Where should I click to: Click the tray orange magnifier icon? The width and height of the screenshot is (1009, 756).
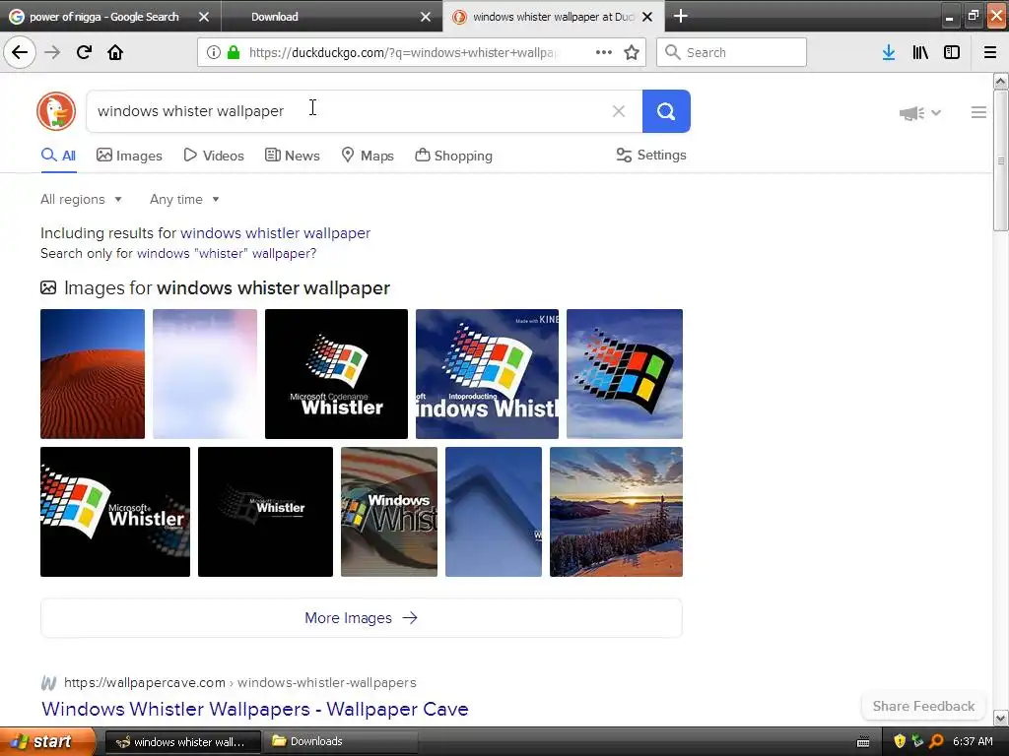[x=936, y=741]
